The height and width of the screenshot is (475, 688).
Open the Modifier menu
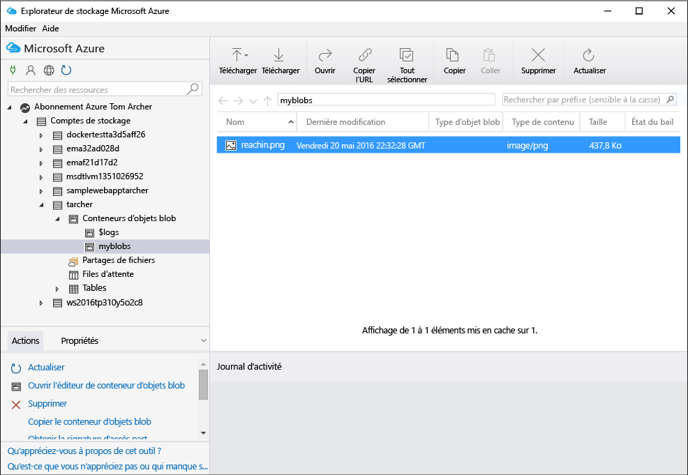pos(21,29)
